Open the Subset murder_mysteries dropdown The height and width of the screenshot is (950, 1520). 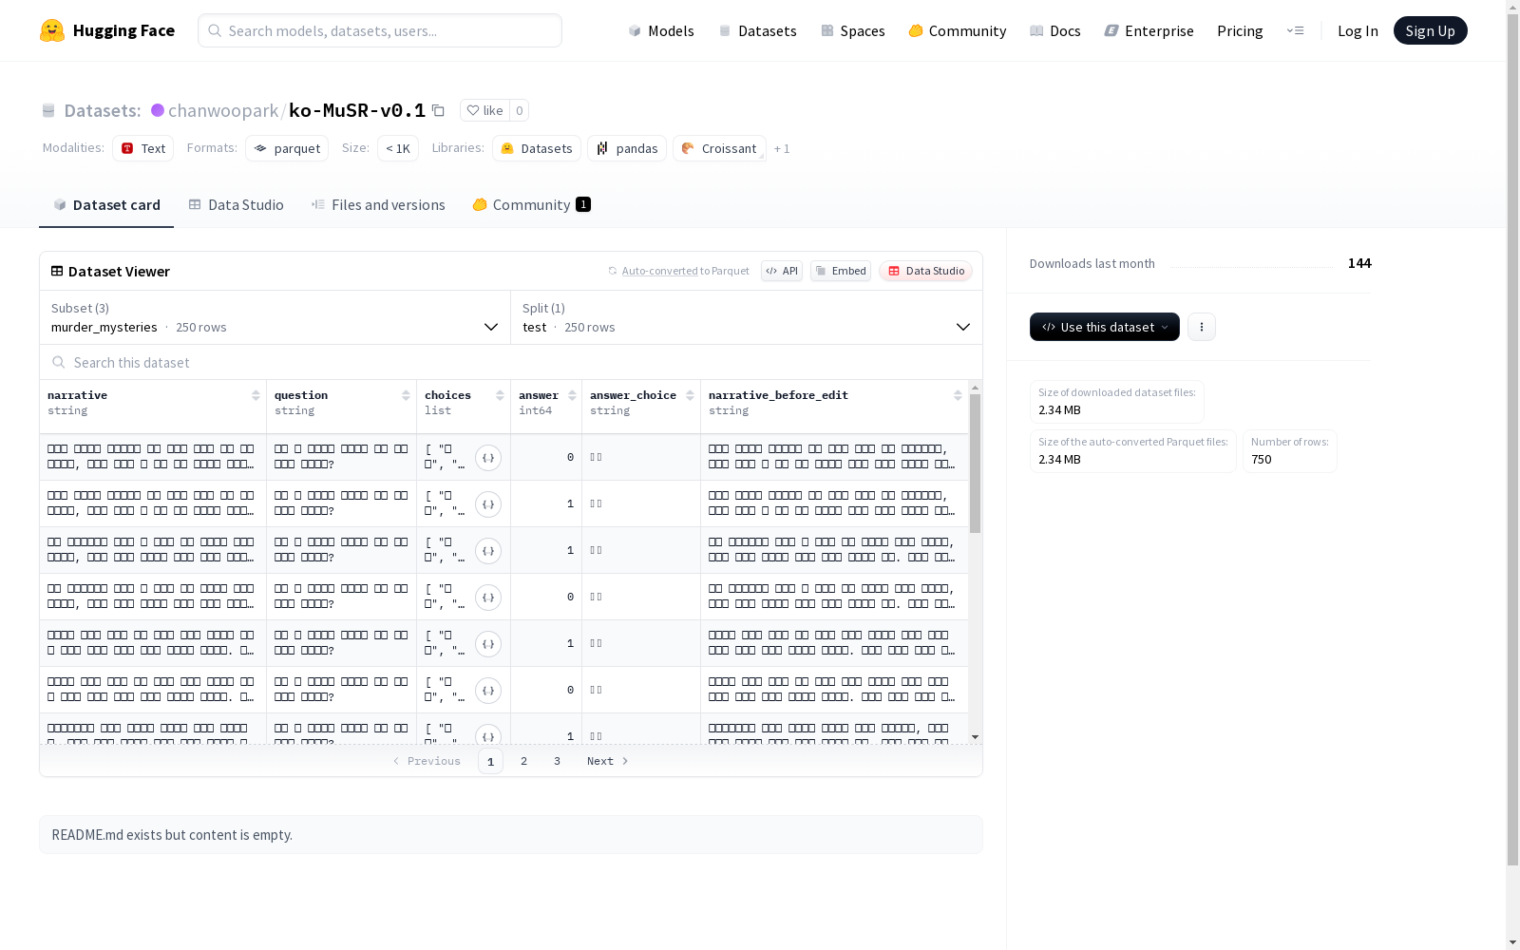click(x=275, y=317)
